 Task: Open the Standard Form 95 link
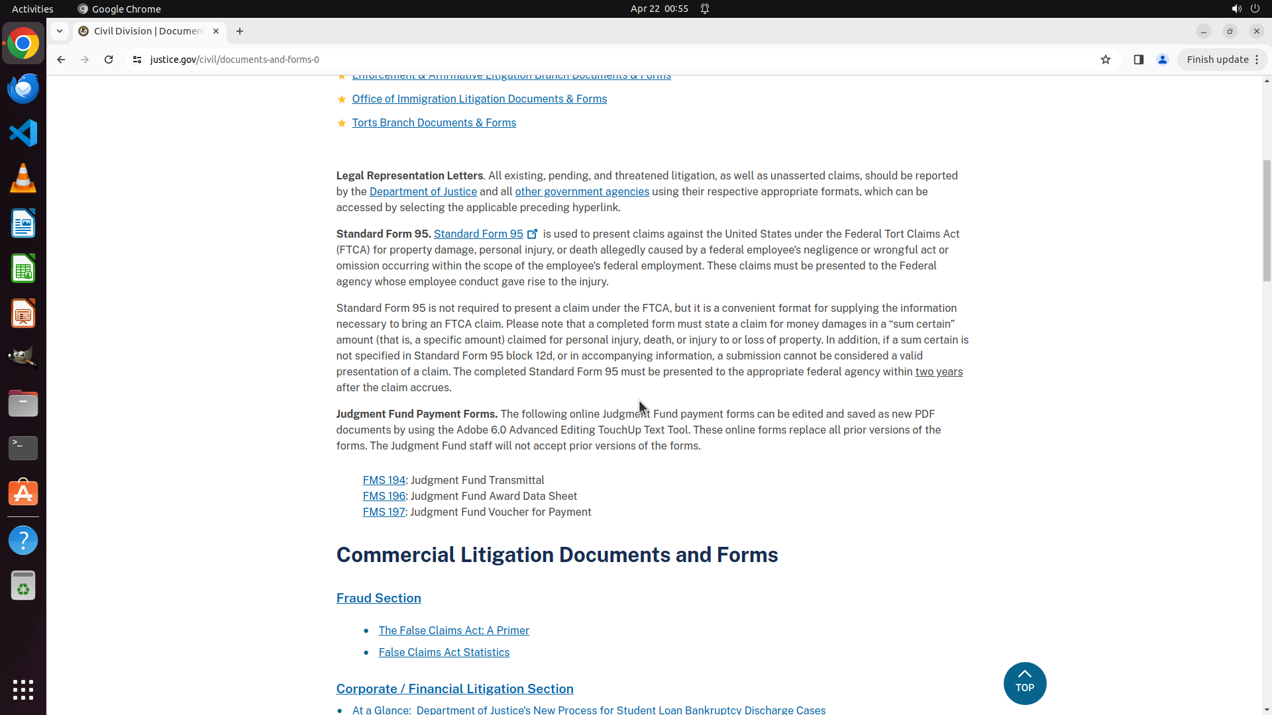pyautogui.click(x=478, y=234)
